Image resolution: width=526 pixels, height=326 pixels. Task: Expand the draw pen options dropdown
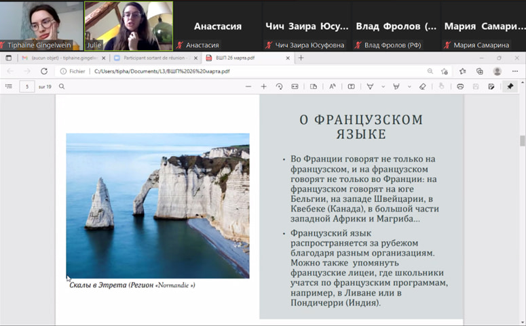383,87
